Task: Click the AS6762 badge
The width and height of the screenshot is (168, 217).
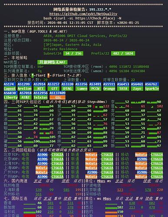Action: coord(152,84)
